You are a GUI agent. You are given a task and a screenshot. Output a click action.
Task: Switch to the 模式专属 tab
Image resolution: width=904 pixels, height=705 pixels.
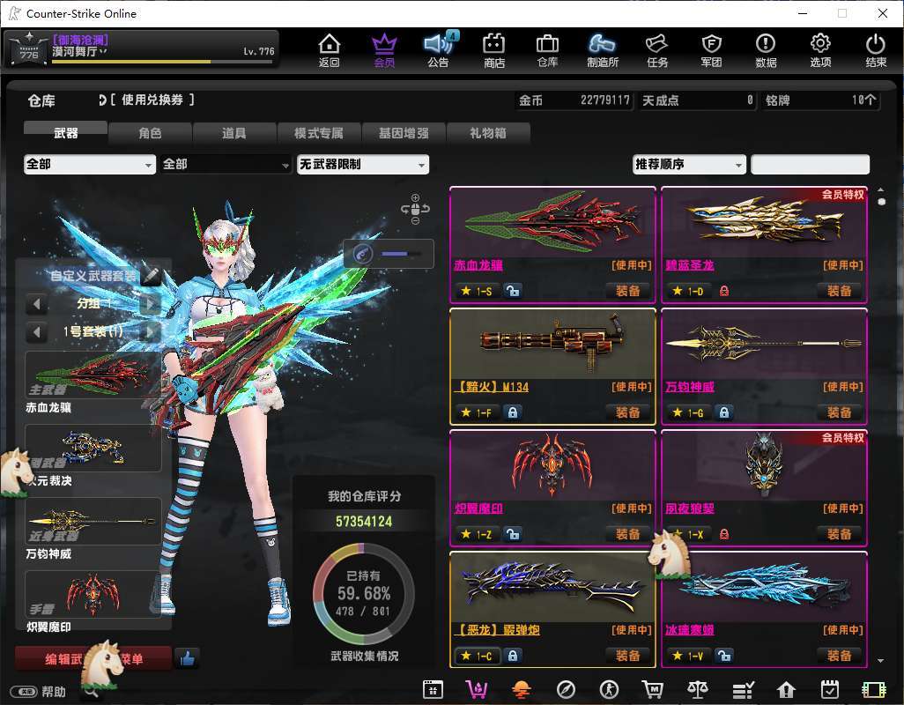[319, 132]
